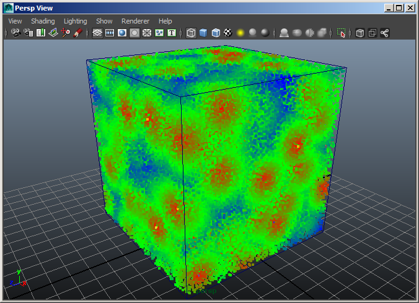This screenshot has height=303, width=419.
Task: Click the XYZ axis indicator in viewport
Action: click(x=17, y=279)
